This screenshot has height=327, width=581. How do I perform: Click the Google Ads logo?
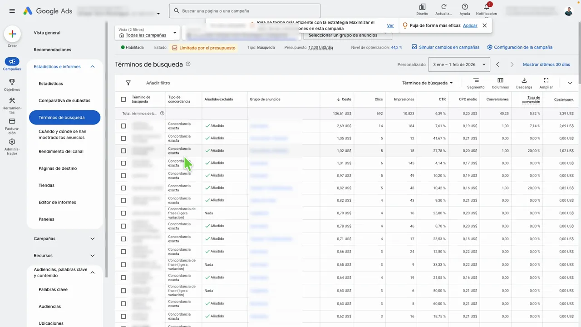click(48, 11)
